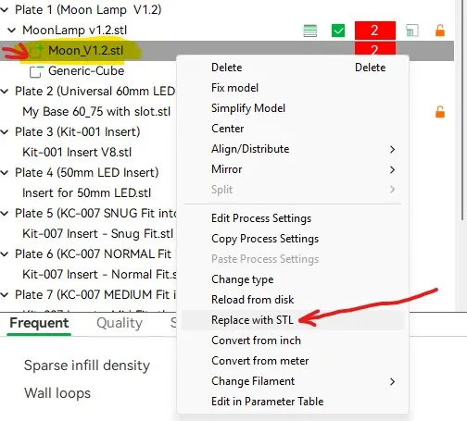Viewport: 467px width, 421px height.
Task: Click the support painting icon for MoonLamp v1.2.stl
Action: [x=412, y=31]
